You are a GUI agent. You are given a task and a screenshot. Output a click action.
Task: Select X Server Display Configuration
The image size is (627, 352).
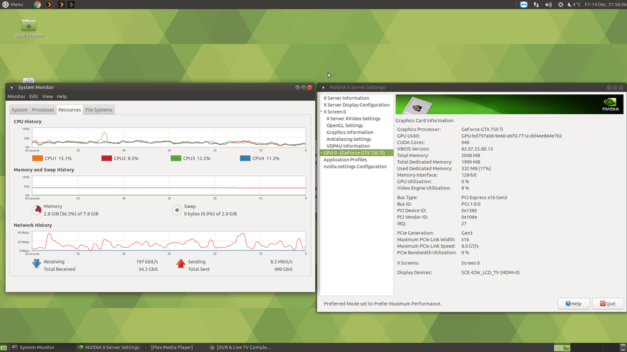point(356,105)
